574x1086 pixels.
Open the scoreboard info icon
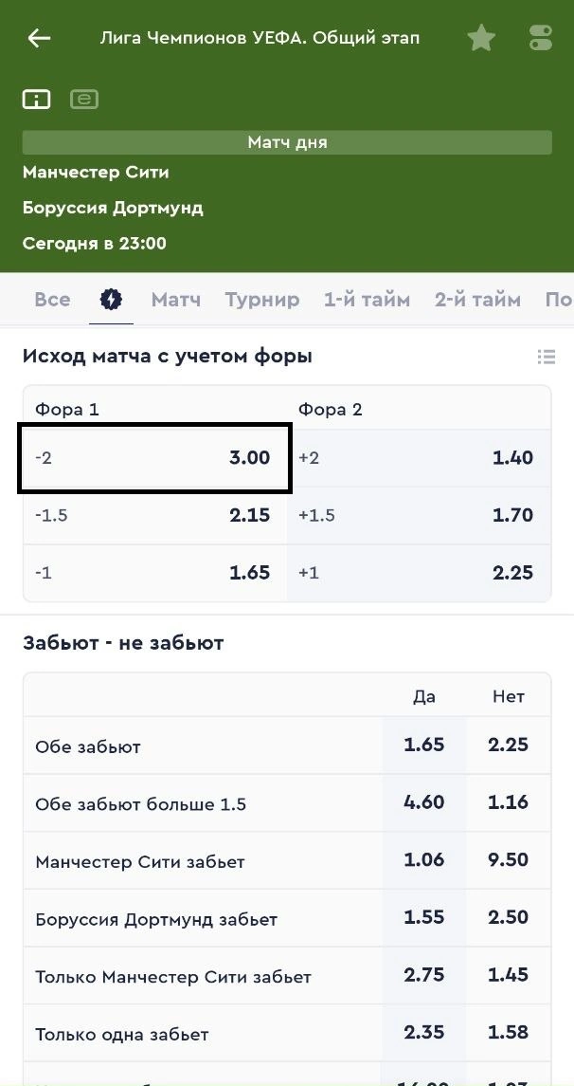click(x=37, y=99)
